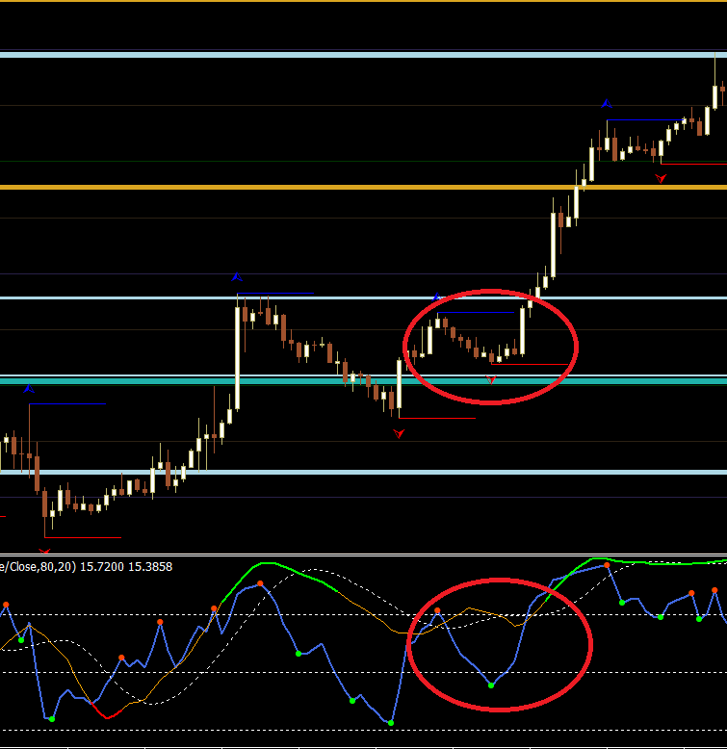Click the highest blue up-arrow marker at upper right
Image resolution: width=727 pixels, height=749 pixels.
(606, 104)
